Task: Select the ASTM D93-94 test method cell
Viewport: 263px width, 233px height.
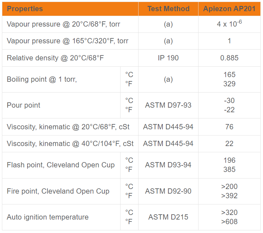Action: coord(168,165)
